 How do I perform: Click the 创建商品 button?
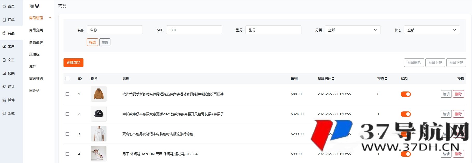(x=73, y=63)
